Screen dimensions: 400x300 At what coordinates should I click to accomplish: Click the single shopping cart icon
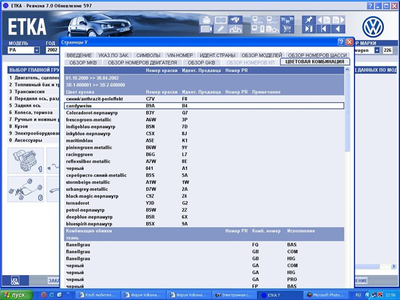click(287, 29)
